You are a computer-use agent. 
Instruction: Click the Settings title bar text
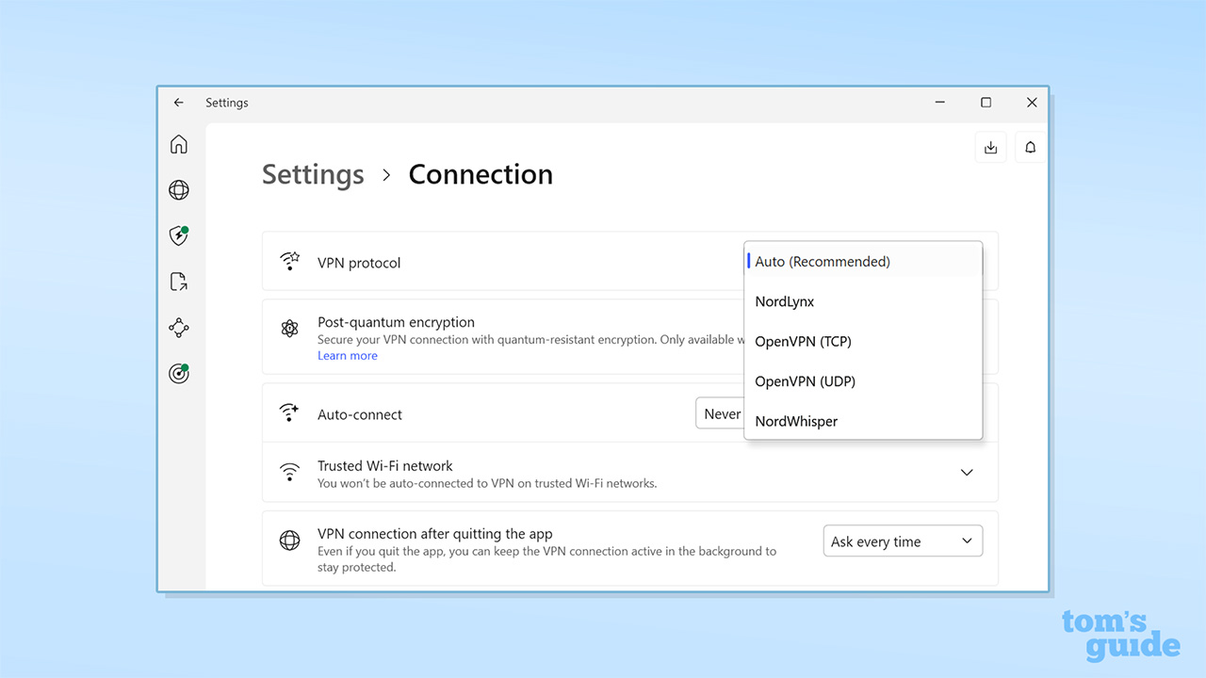[x=227, y=103]
